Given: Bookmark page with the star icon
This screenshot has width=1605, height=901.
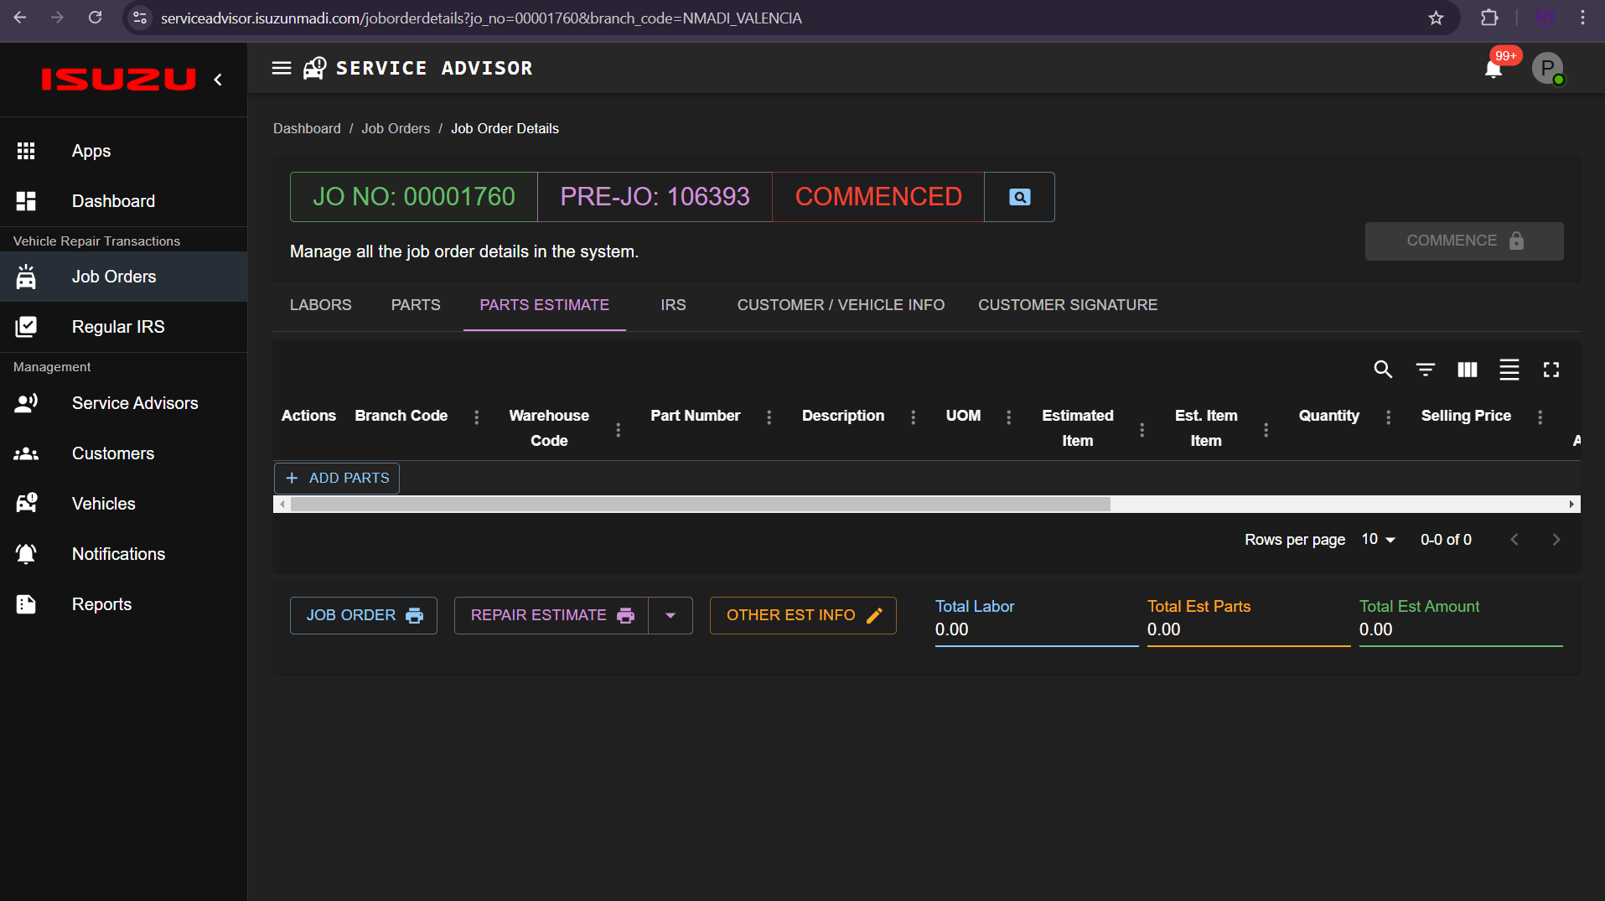Looking at the screenshot, I should coord(1436,18).
